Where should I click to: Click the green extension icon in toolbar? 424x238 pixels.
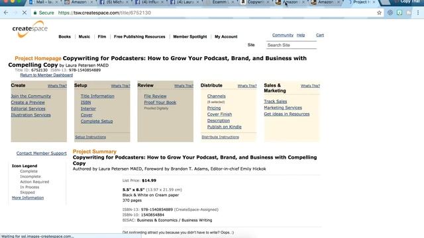point(399,13)
